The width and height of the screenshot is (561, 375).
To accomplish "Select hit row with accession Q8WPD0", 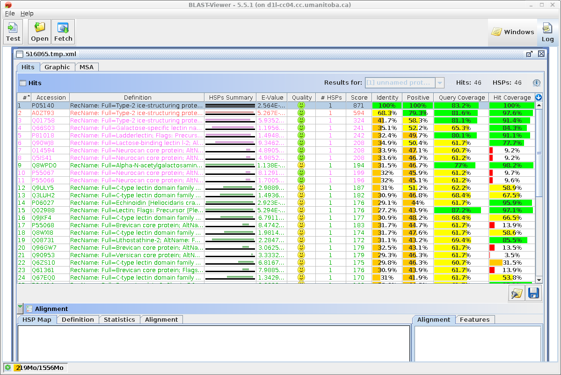I will click(44, 165).
